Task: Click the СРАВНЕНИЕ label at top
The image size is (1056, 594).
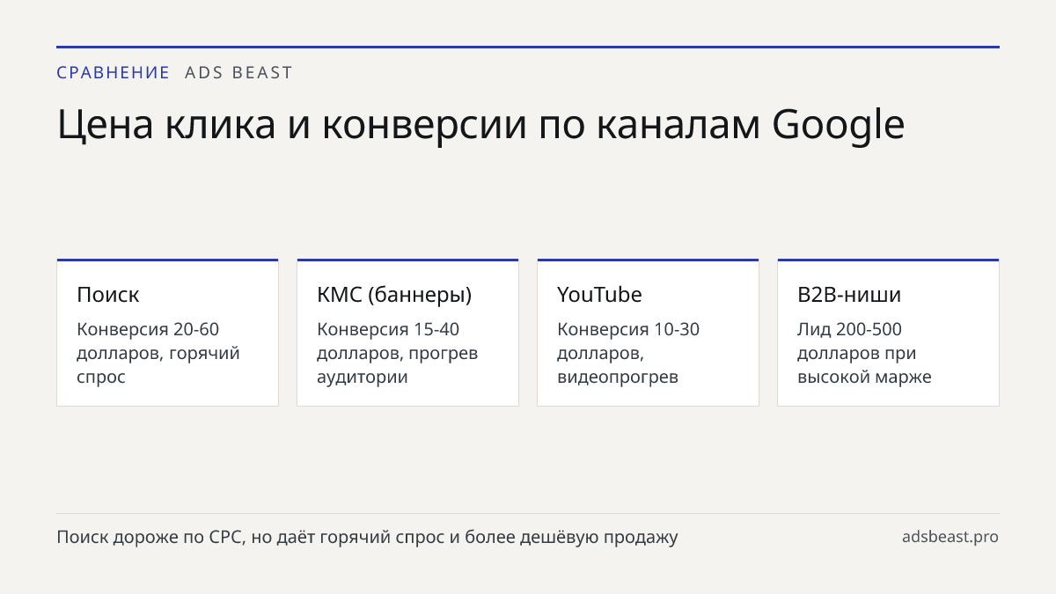Action: click(114, 73)
